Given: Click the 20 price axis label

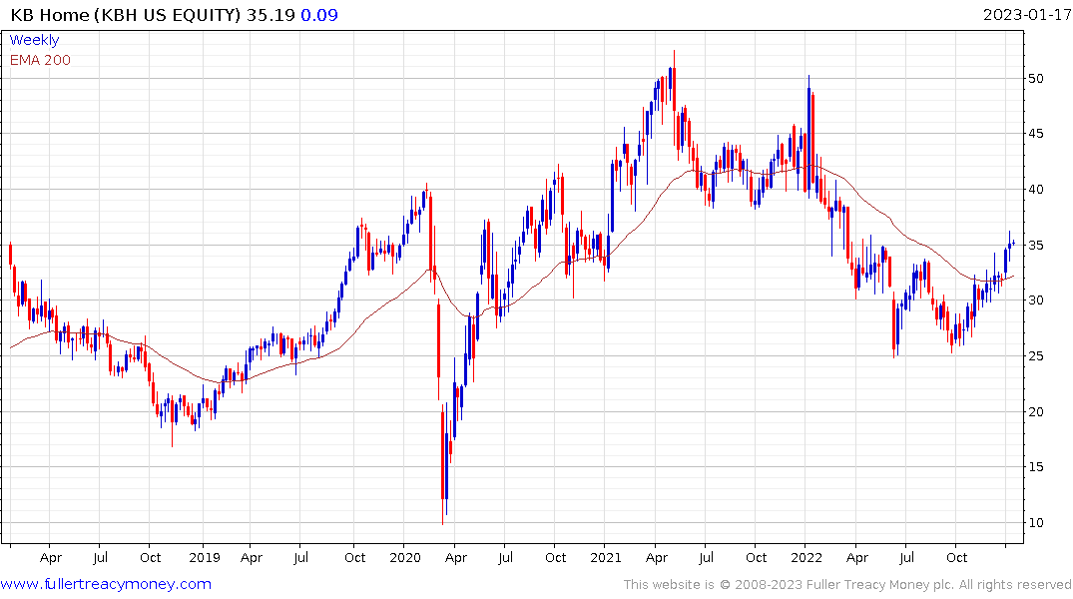Looking at the screenshot, I should coord(1035,411).
